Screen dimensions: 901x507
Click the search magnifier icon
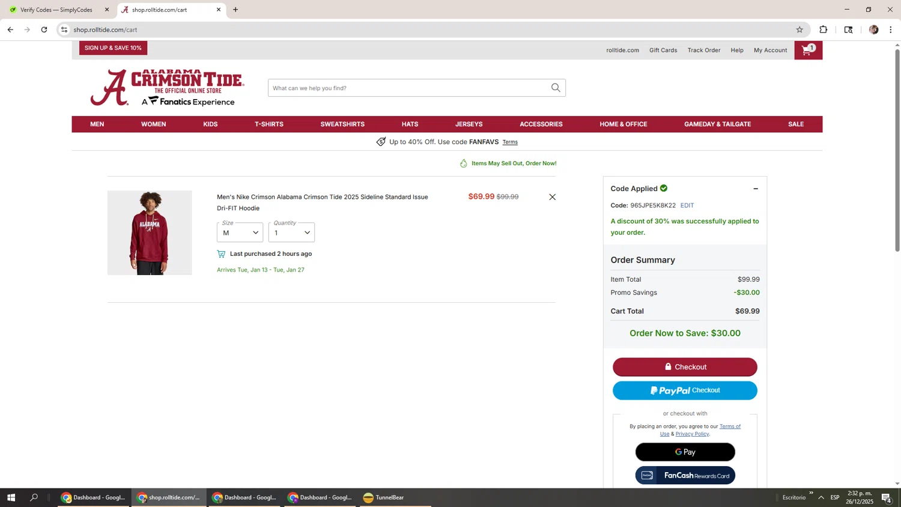(x=556, y=88)
